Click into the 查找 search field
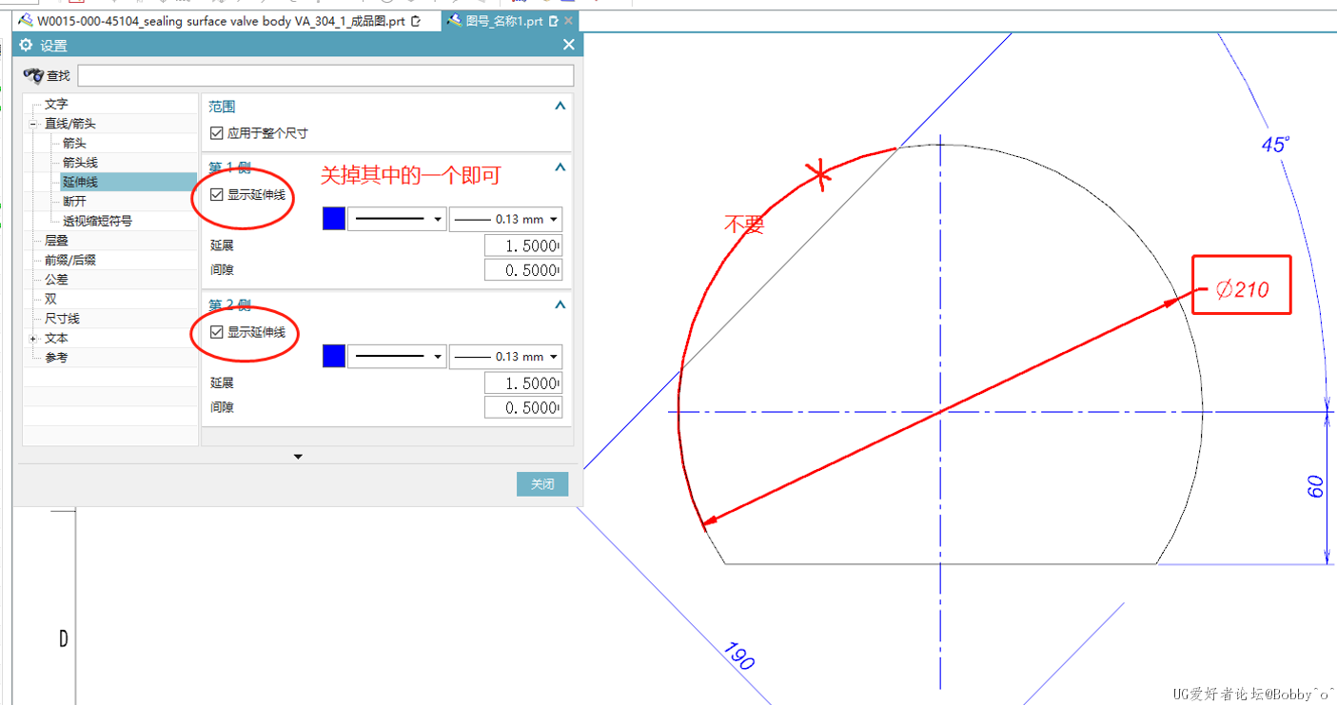 point(325,75)
